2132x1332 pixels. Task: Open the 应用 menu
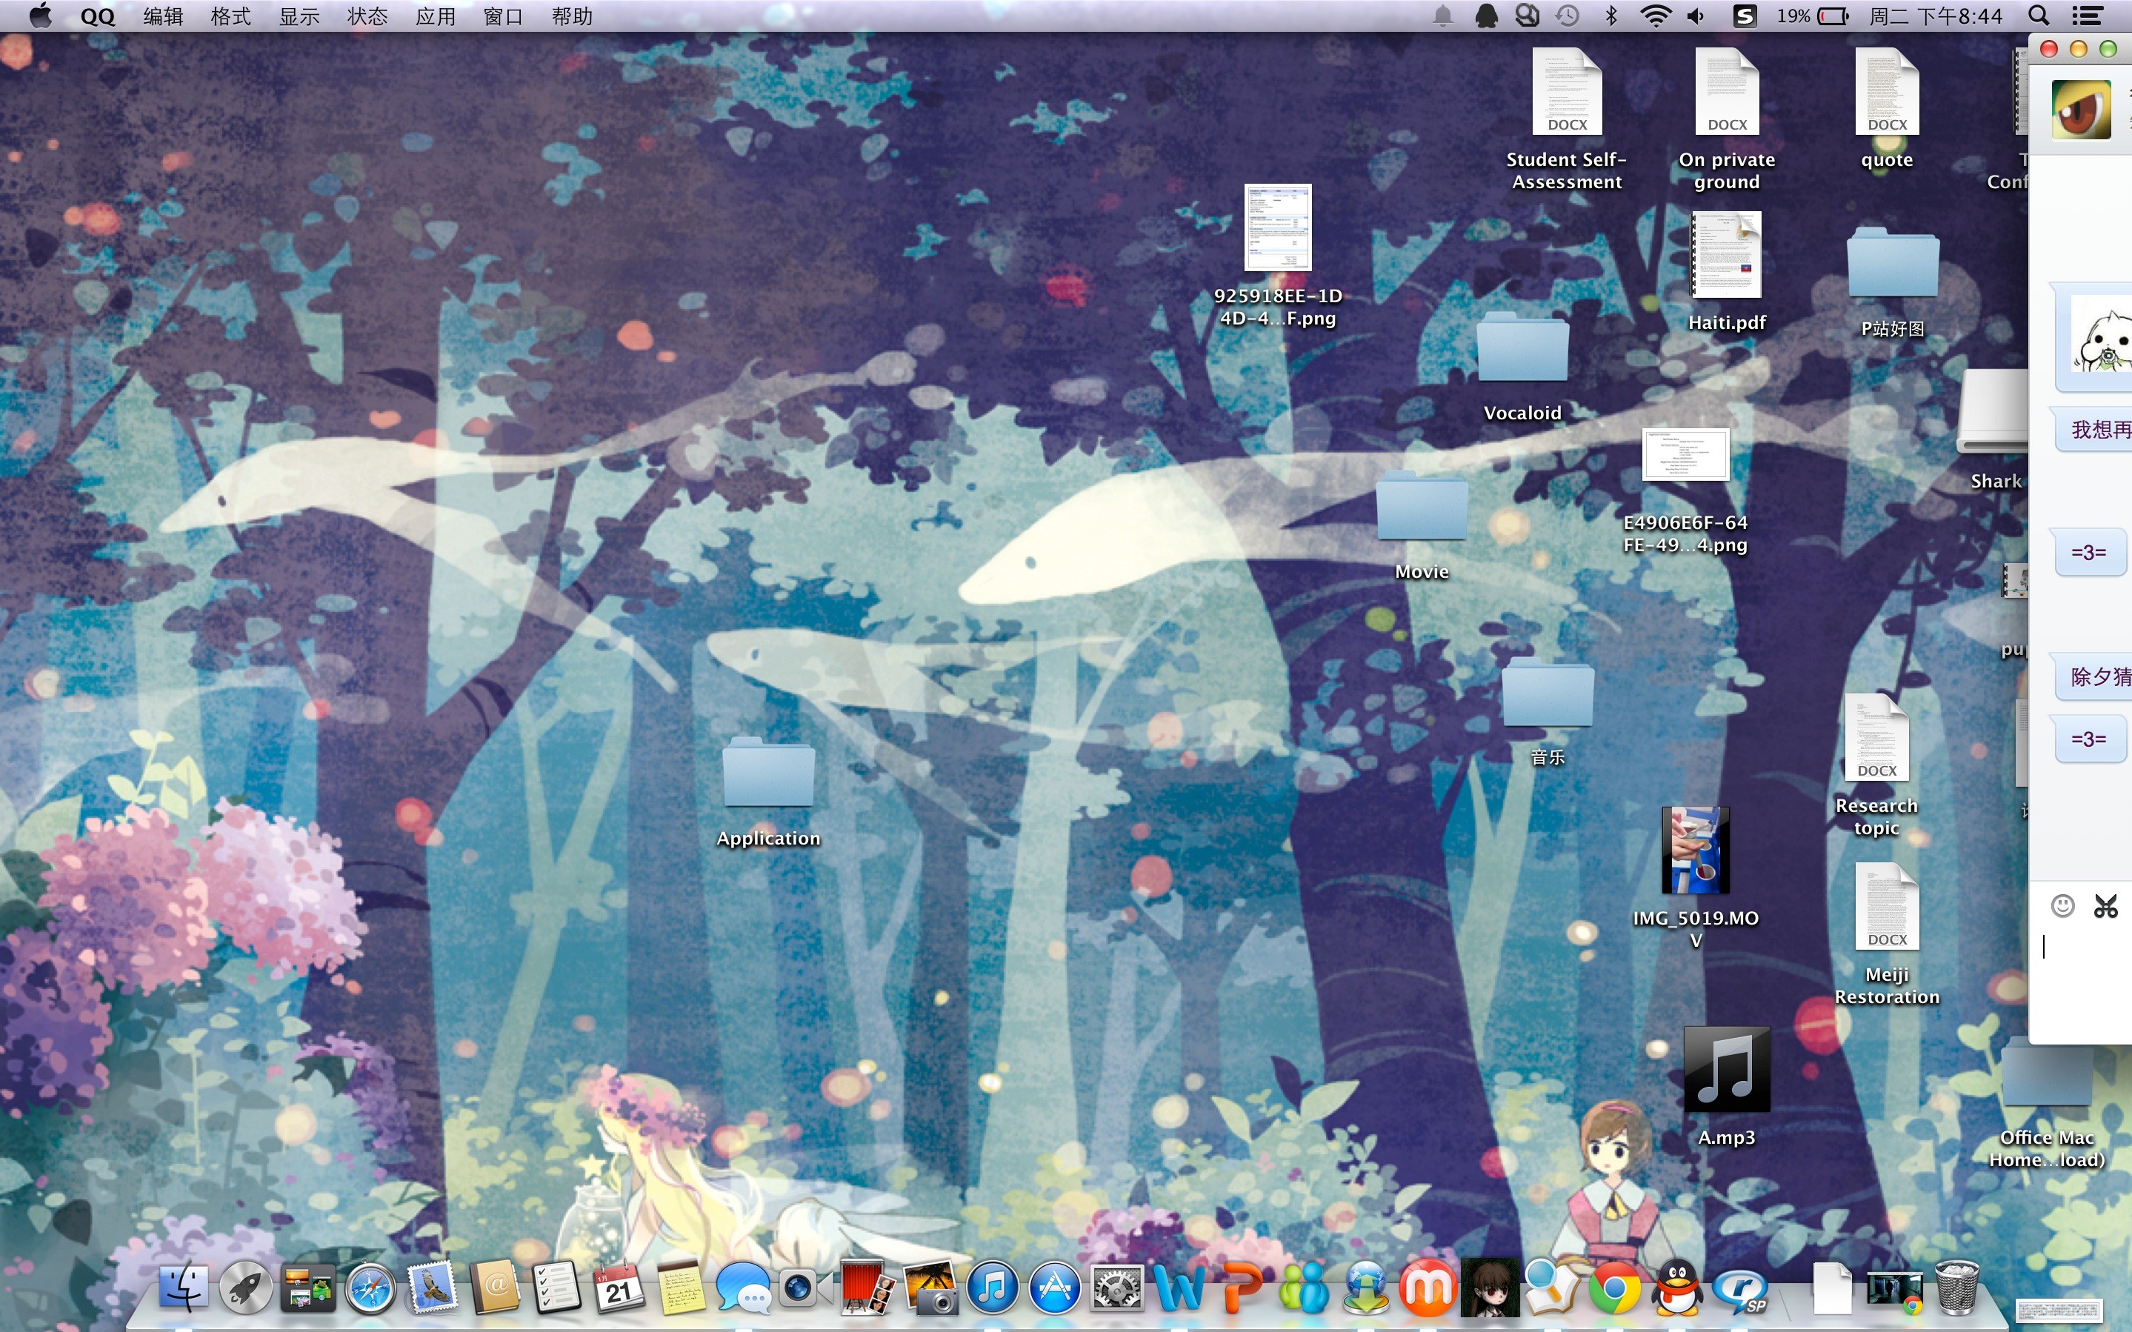pyautogui.click(x=436, y=16)
